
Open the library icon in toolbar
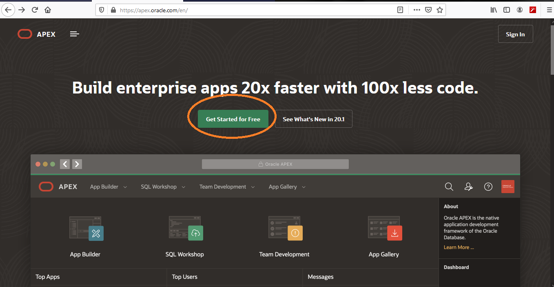tap(494, 10)
